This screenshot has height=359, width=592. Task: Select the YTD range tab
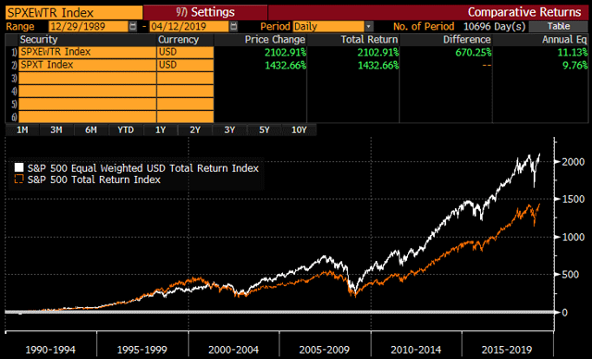click(126, 130)
